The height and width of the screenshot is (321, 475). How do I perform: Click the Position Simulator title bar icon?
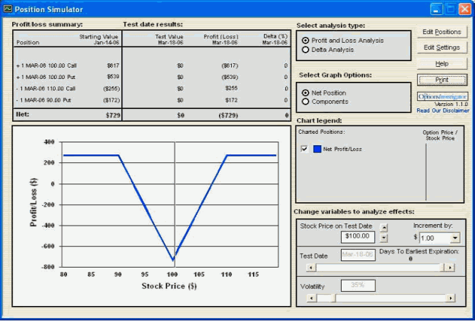[9, 9]
